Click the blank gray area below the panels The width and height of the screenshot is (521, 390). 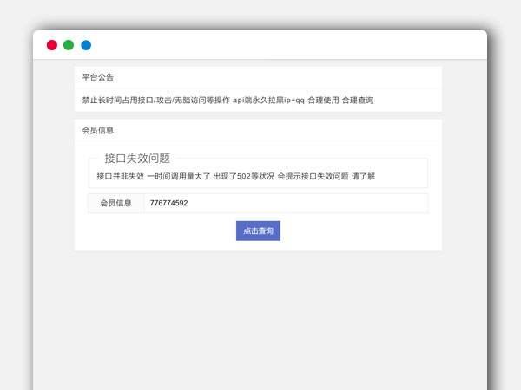tap(260, 321)
